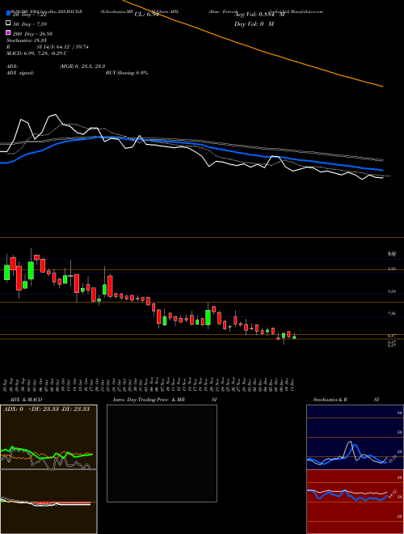
Task: Click the 'Stochastics: 18.33' text
Action: (27, 40)
